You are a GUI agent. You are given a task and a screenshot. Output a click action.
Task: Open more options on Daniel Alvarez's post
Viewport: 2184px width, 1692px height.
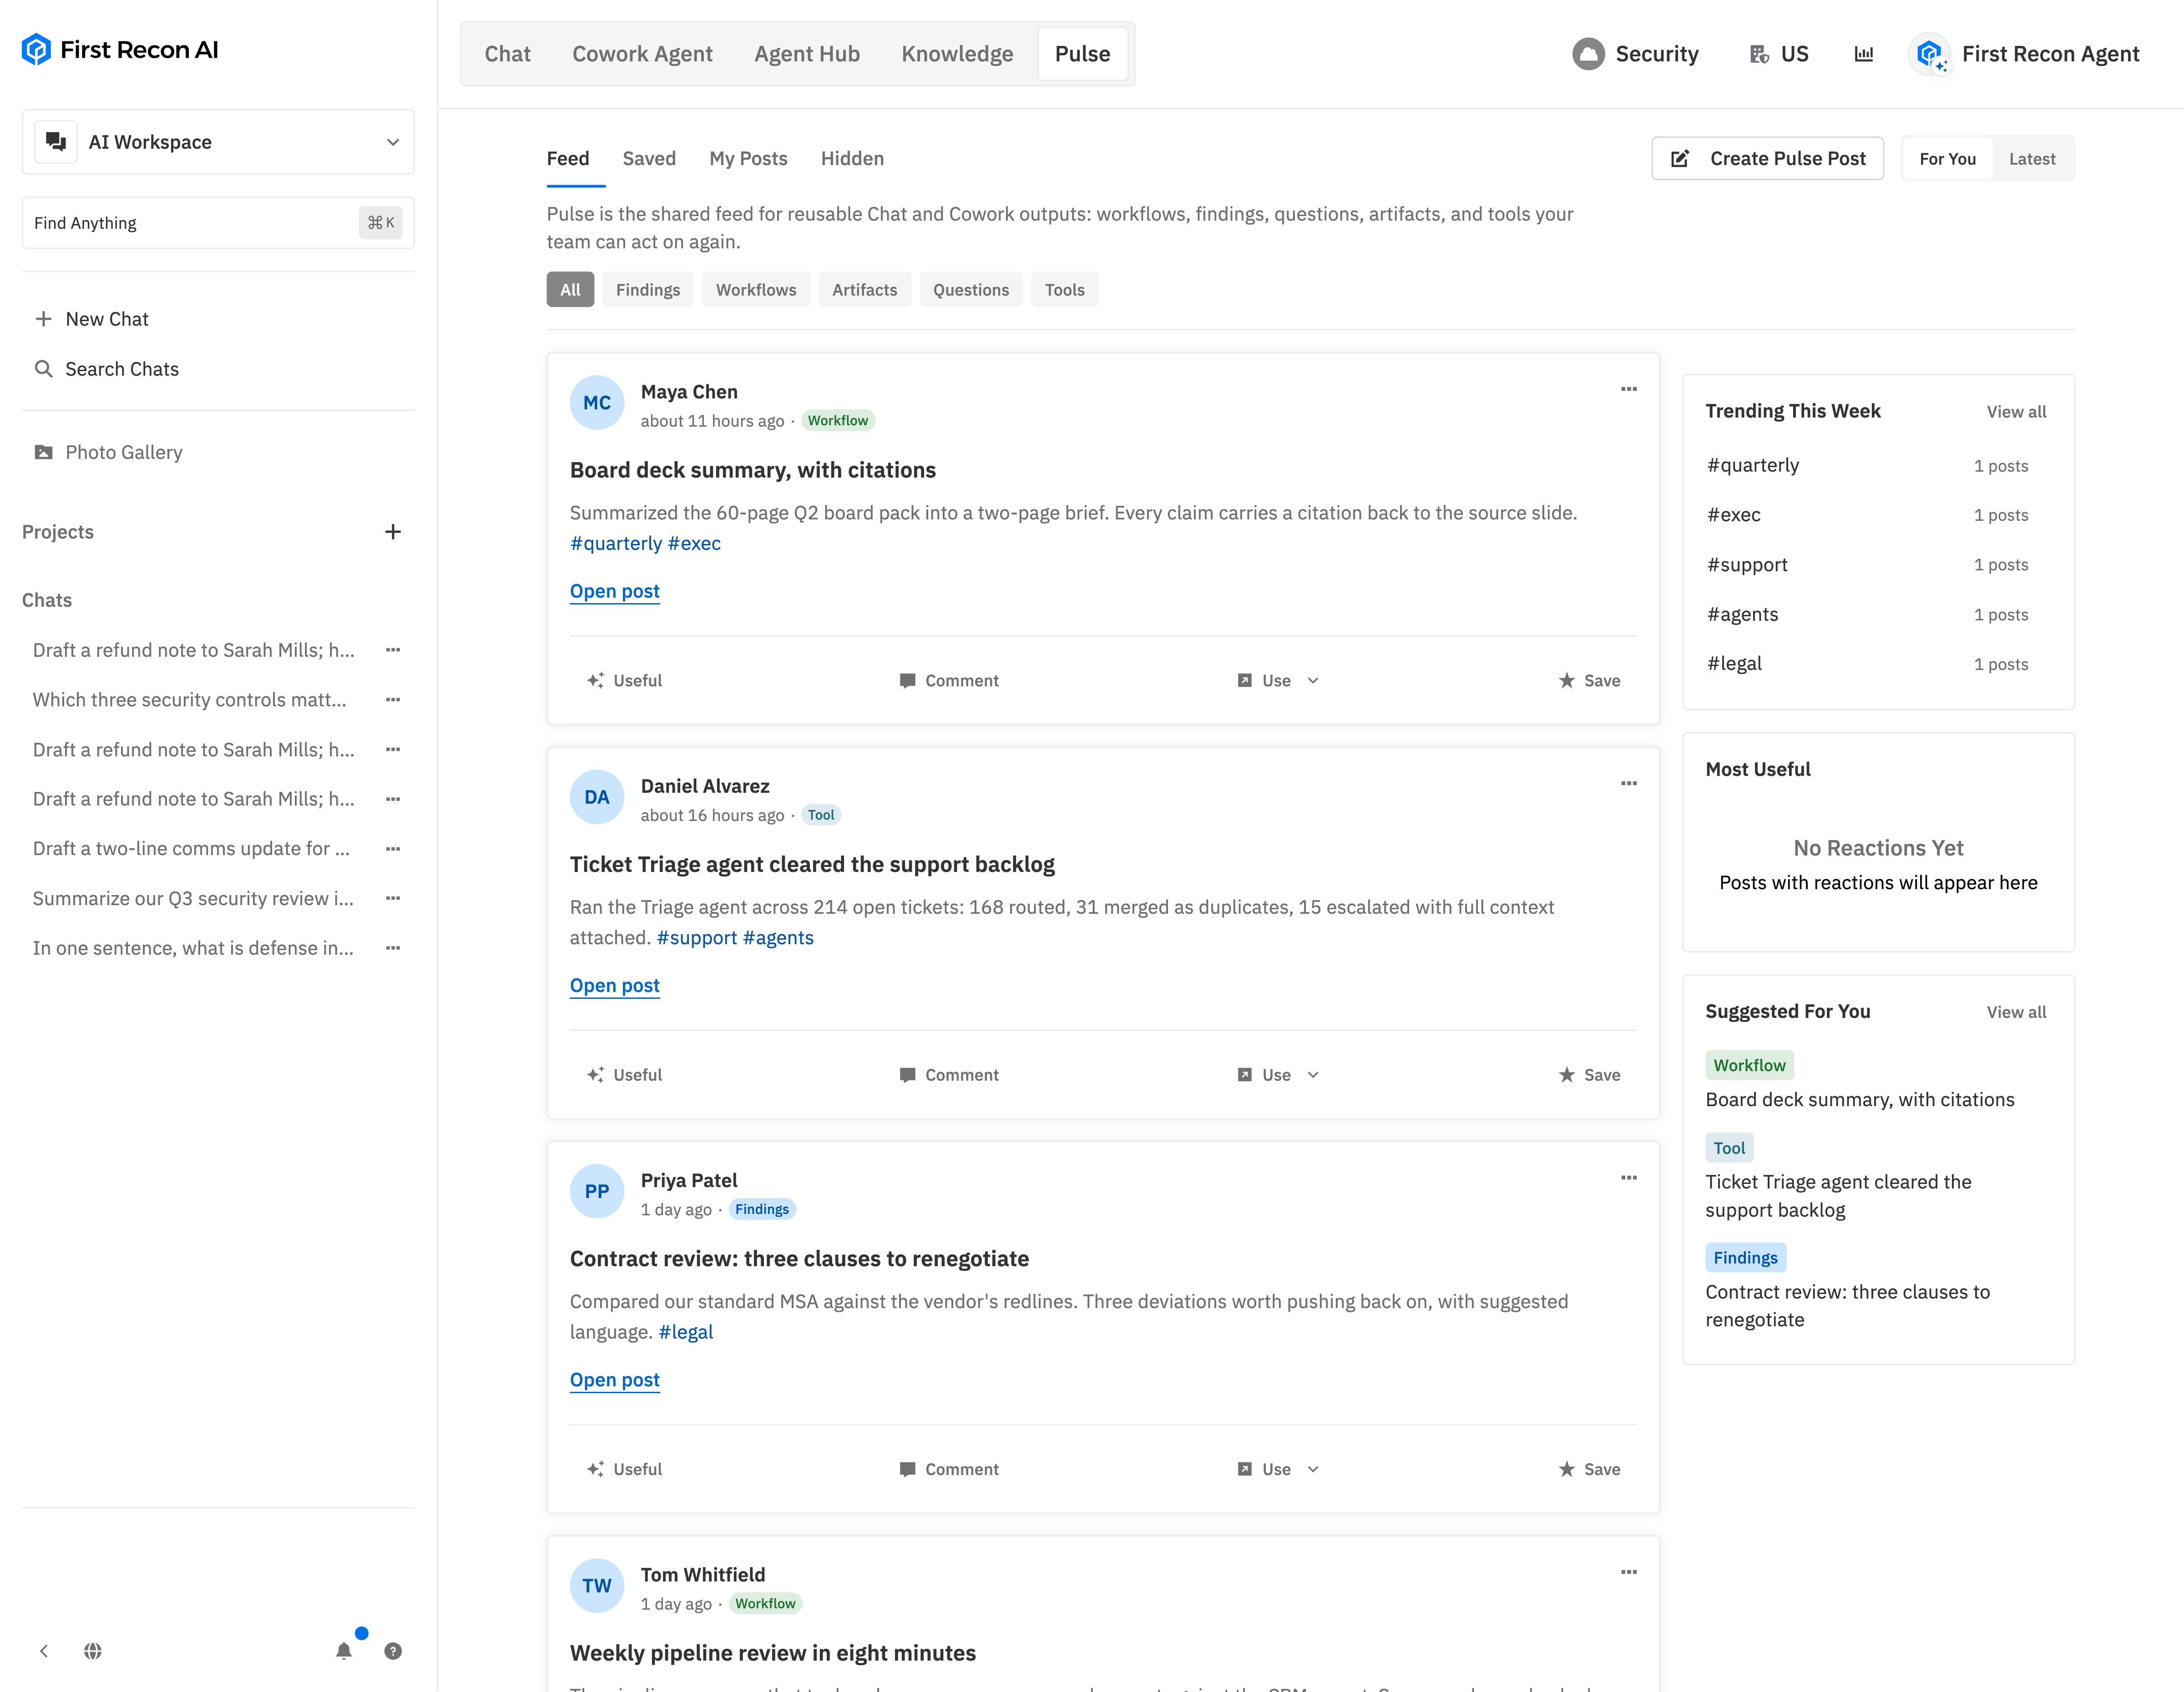[1629, 784]
